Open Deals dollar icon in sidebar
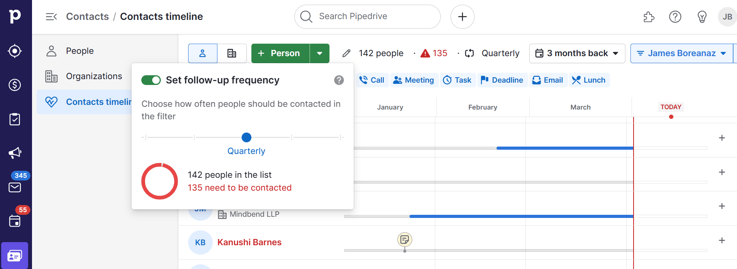The image size is (737, 269). point(15,85)
